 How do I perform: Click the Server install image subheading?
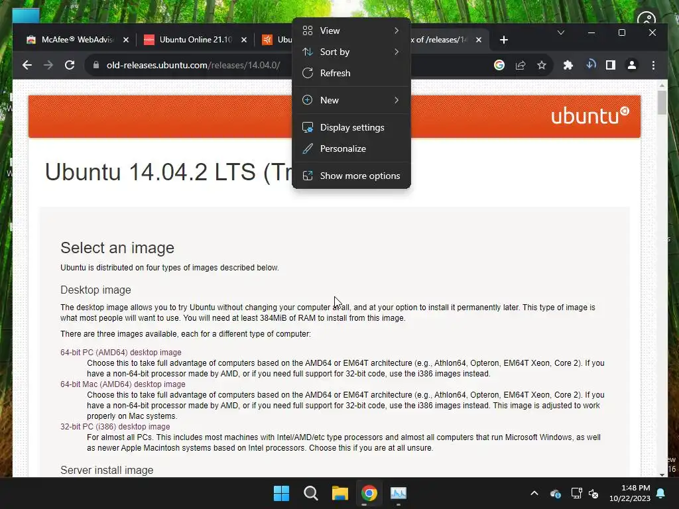pyautogui.click(x=107, y=470)
